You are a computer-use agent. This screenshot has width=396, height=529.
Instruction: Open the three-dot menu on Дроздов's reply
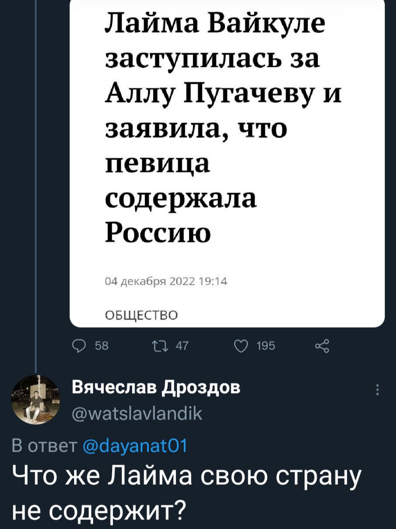(377, 390)
